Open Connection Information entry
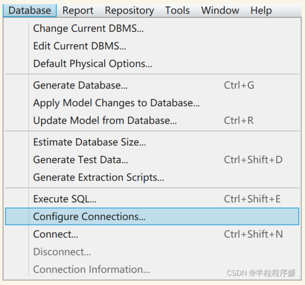 [91, 270]
